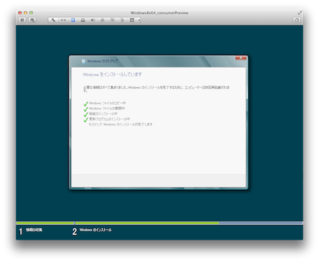The width and height of the screenshot is (319, 262).
Task: Click the yellow minimize window button
Action: click(25, 13)
